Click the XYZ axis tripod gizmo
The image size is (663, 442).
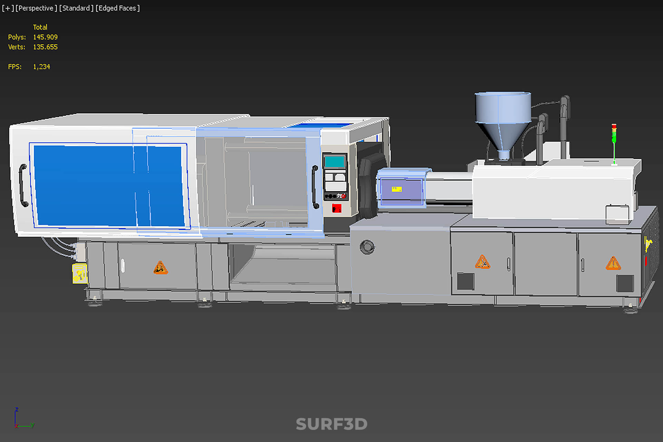(23, 417)
